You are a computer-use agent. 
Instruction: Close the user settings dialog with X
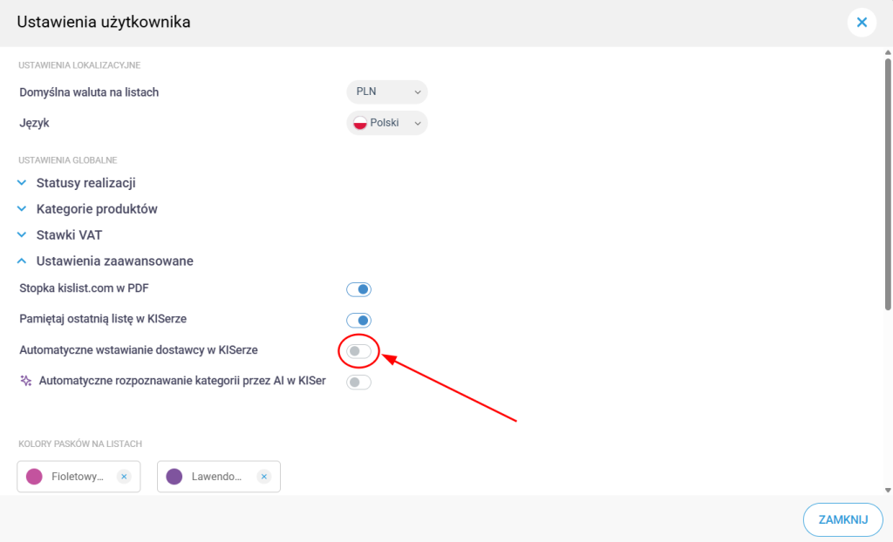pos(862,23)
